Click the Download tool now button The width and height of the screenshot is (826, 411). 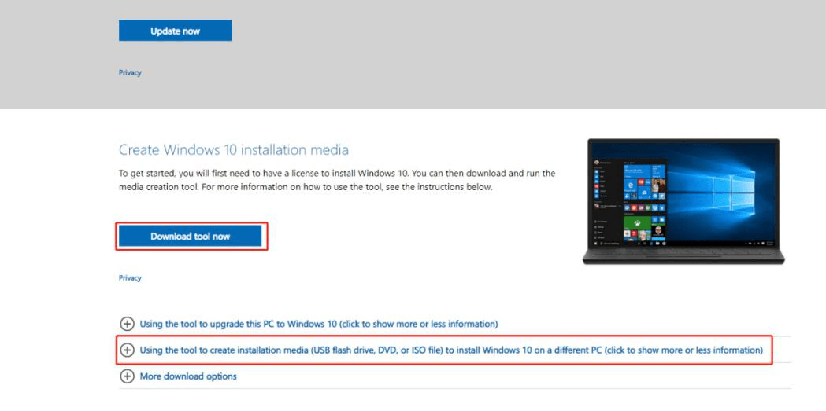tap(191, 236)
